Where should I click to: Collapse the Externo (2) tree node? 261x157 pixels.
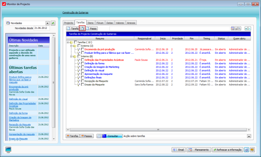click(x=71, y=46)
